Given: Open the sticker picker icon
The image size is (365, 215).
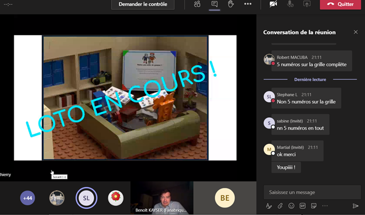Looking at the screenshot, I should [314, 206].
